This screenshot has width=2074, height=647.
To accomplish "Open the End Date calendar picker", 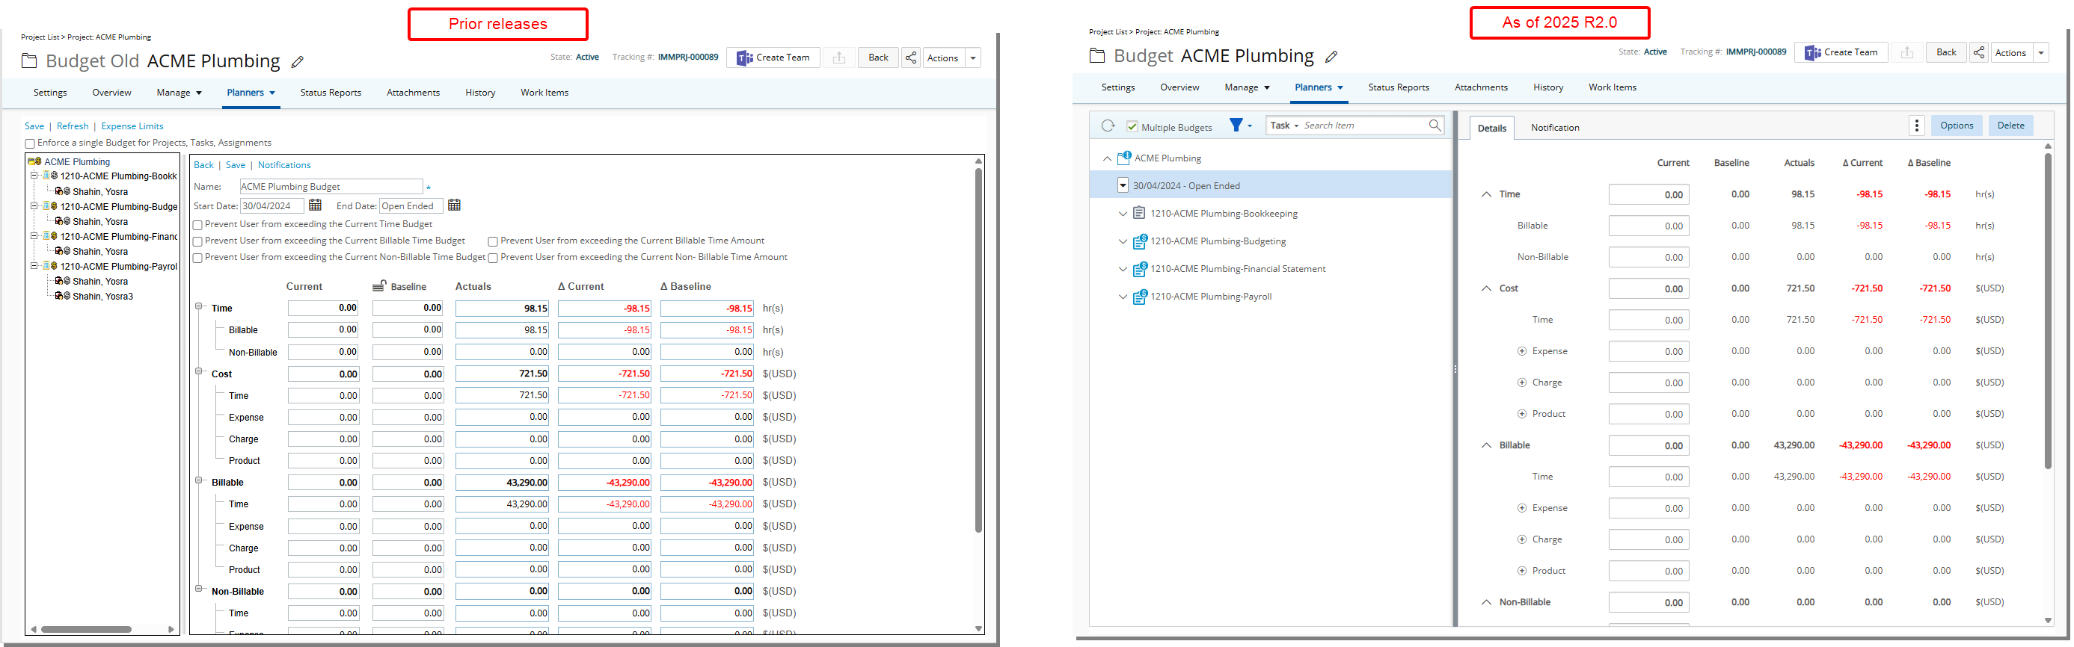I will click(454, 205).
